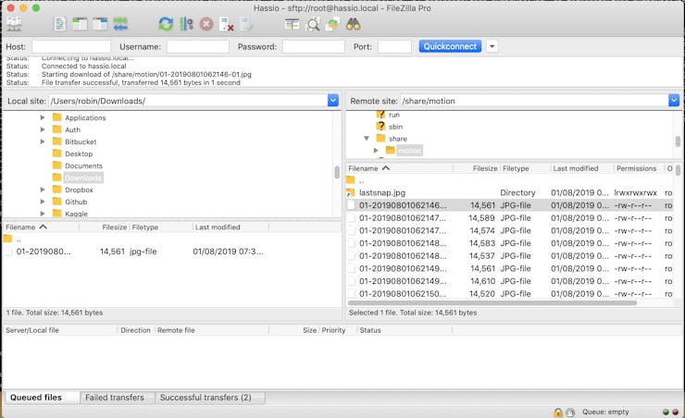Expand the Applications folder in local tree
685x418 pixels.
click(43, 117)
